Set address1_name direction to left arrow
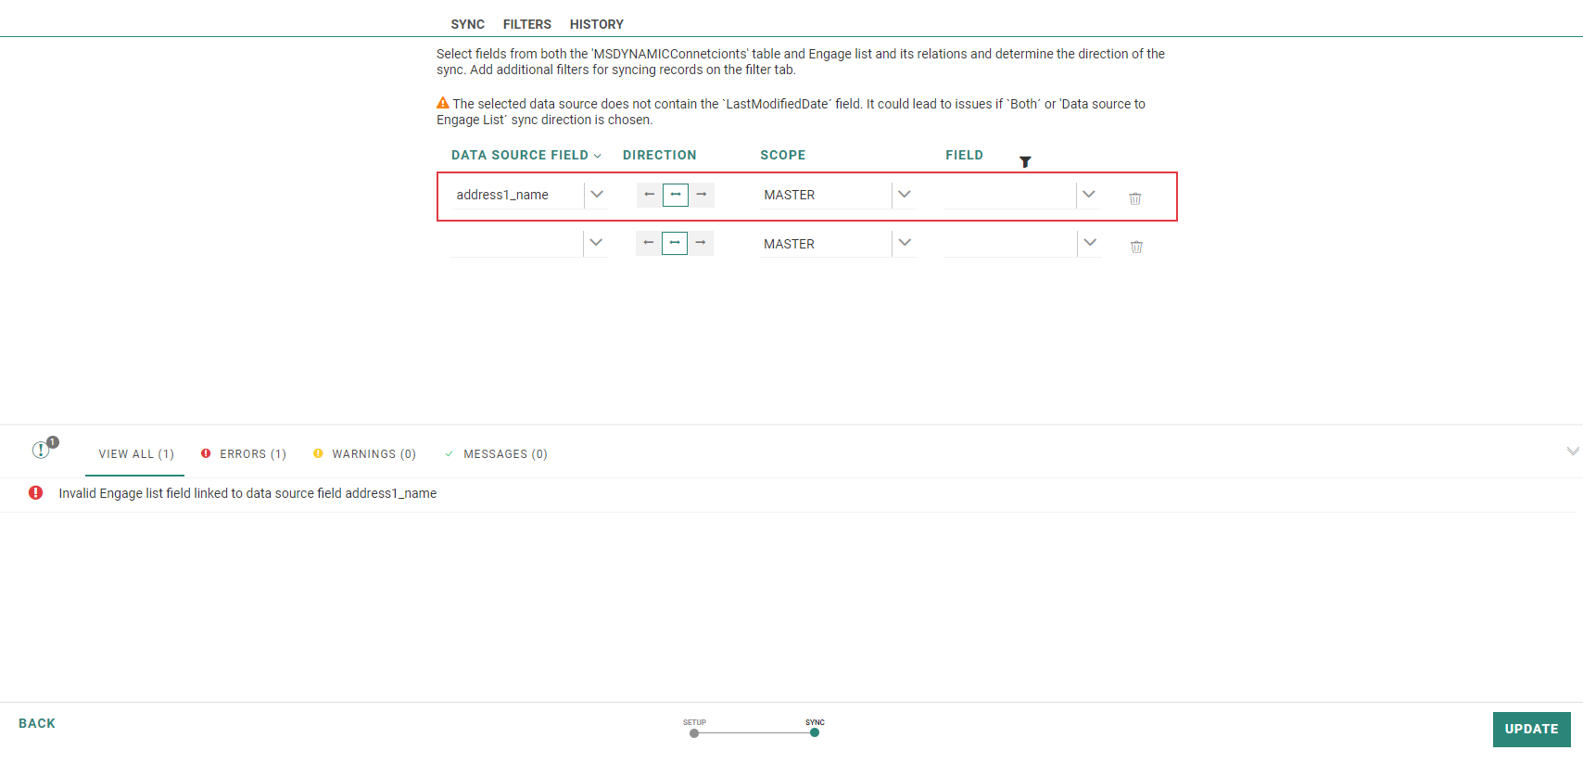Screen dimensions: 1583x763 tap(649, 195)
